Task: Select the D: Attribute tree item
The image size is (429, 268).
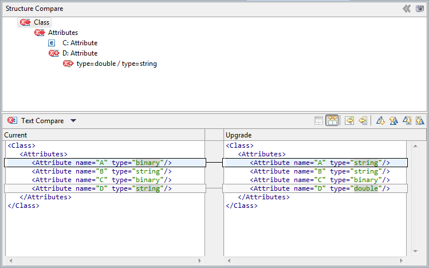Action: [x=80, y=53]
